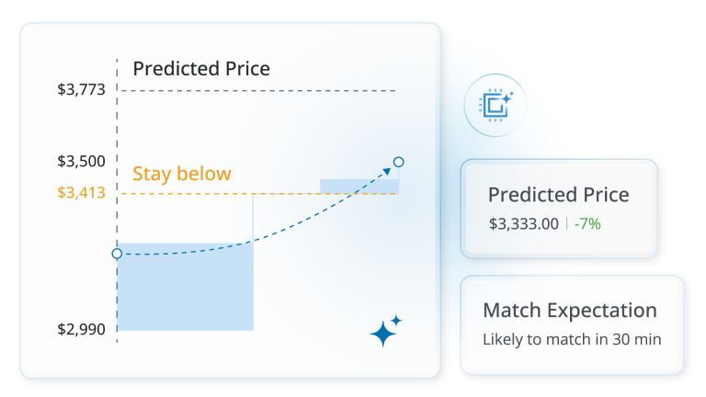This screenshot has height=397, width=706.
Task: Click Likely to match in 30 min text
Action: click(x=572, y=339)
